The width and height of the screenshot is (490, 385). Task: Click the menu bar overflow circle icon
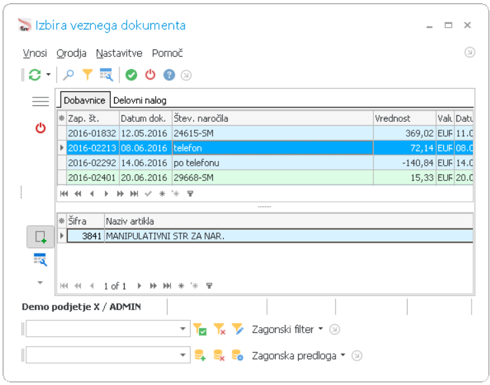coord(470,52)
